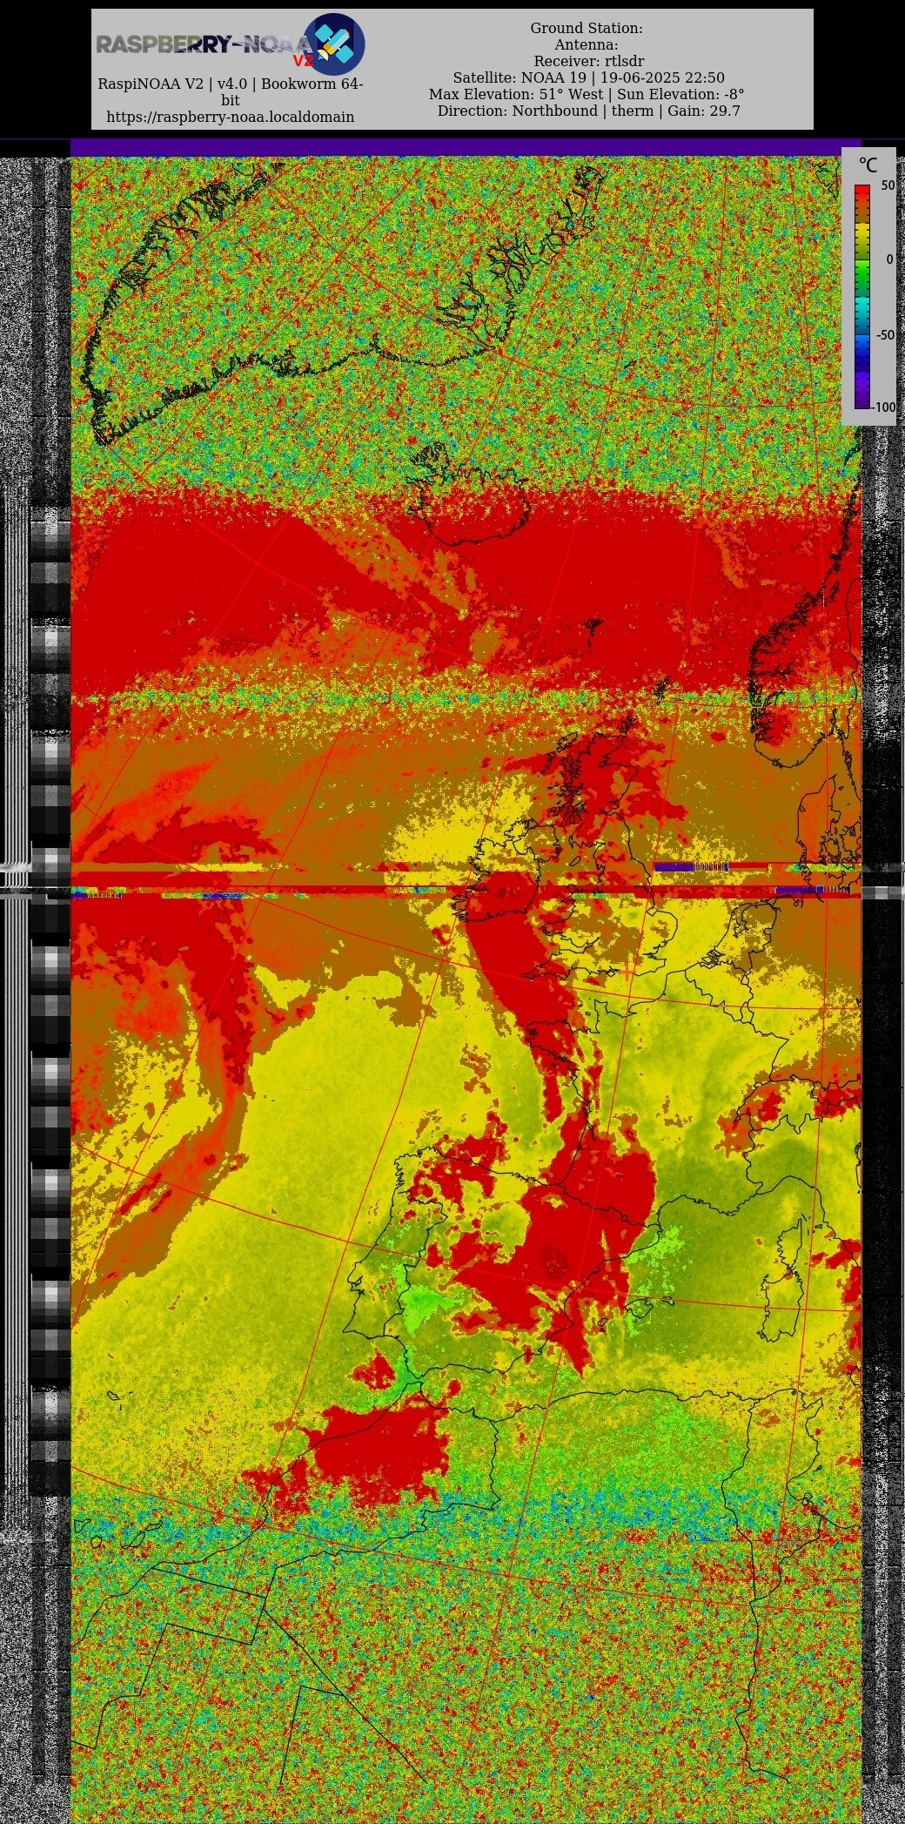905x1824 pixels.
Task: Click the https://raspberry-noaa.localdomain URL
Action: pos(230,117)
